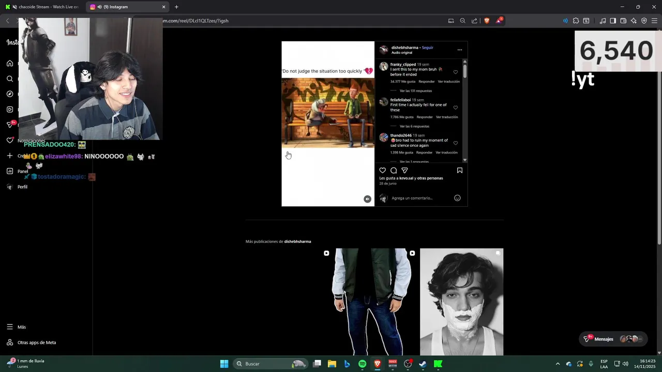662x372 pixels.
Task: Close the Instagram browser tab
Action: click(x=164, y=7)
